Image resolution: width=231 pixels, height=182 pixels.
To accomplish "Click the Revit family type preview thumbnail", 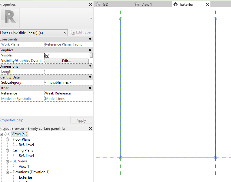I will click(10, 18).
